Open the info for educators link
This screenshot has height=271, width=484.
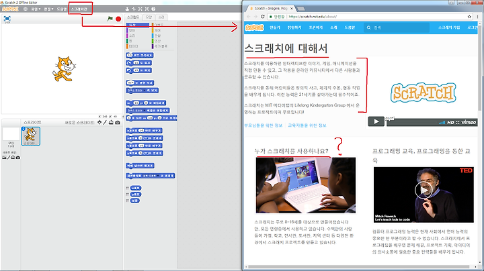point(307,125)
